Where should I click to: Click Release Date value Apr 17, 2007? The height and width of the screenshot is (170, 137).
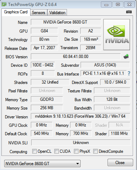(44, 48)
